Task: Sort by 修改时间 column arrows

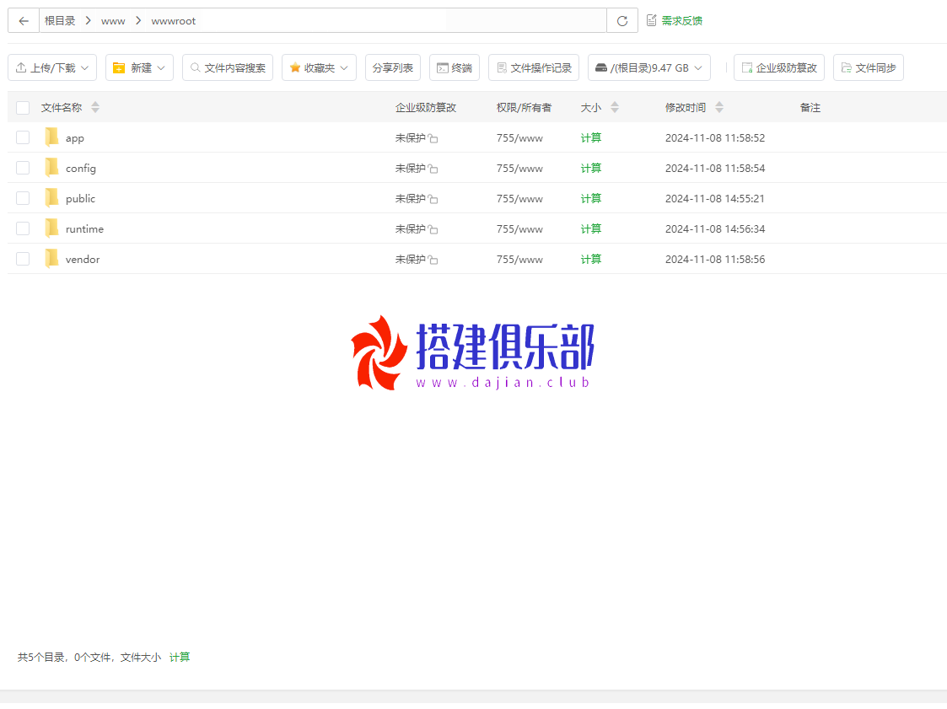Action: click(718, 108)
